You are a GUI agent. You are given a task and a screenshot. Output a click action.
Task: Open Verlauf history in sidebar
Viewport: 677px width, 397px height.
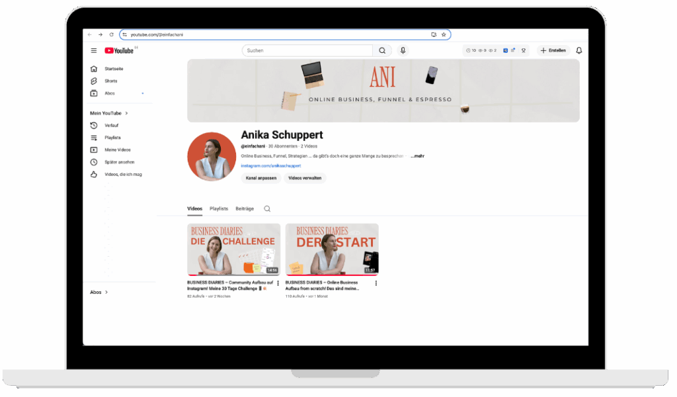pyautogui.click(x=112, y=126)
